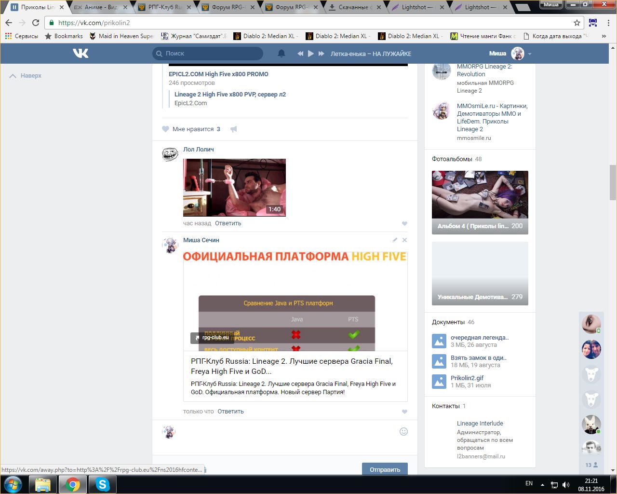The width and height of the screenshot is (617, 494).
Task: Open the VK logo home link
Action: (80, 53)
